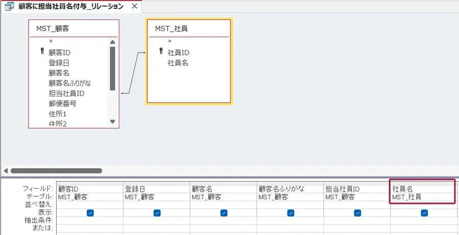Click the key icon beside 顧客ID
Image resolution: width=459 pixels, height=235 pixels.
(42, 52)
